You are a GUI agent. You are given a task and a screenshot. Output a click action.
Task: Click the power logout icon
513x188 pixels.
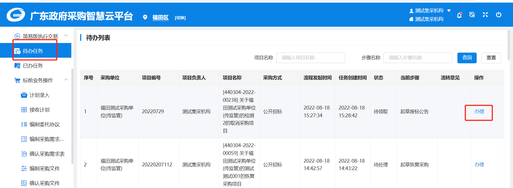point(499,15)
